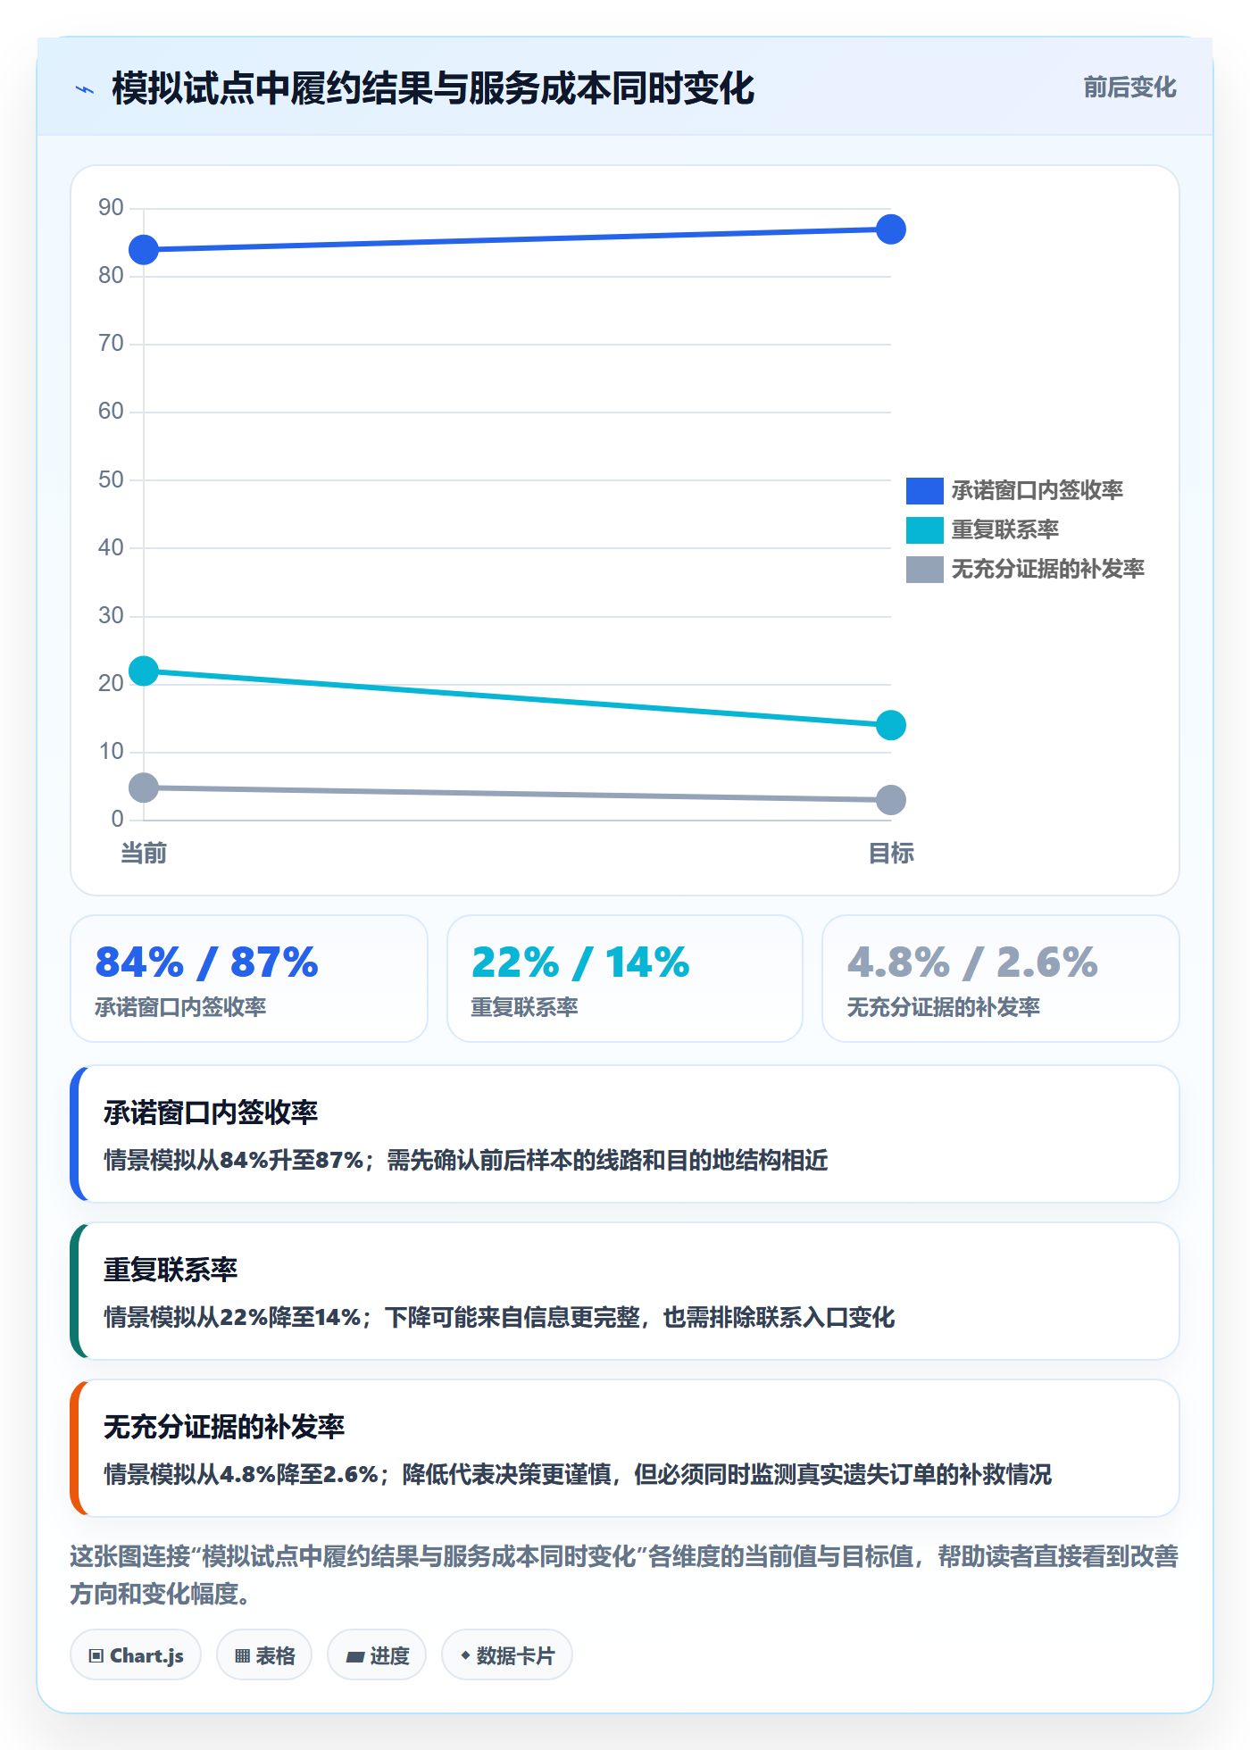The width and height of the screenshot is (1250, 1750).
Task: Click the 当前 x-axis label
Action: point(144,854)
